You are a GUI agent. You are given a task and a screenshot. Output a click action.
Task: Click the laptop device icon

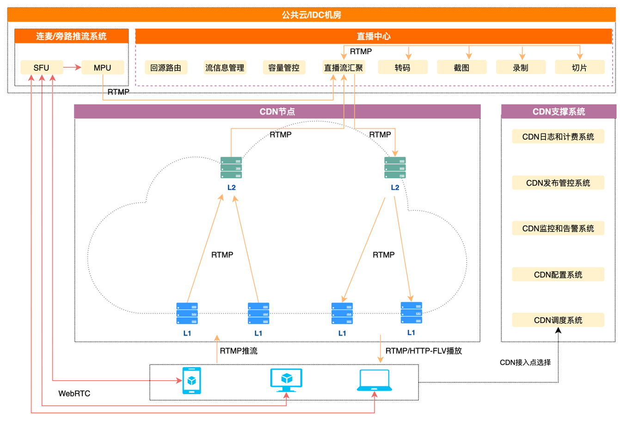(x=374, y=380)
